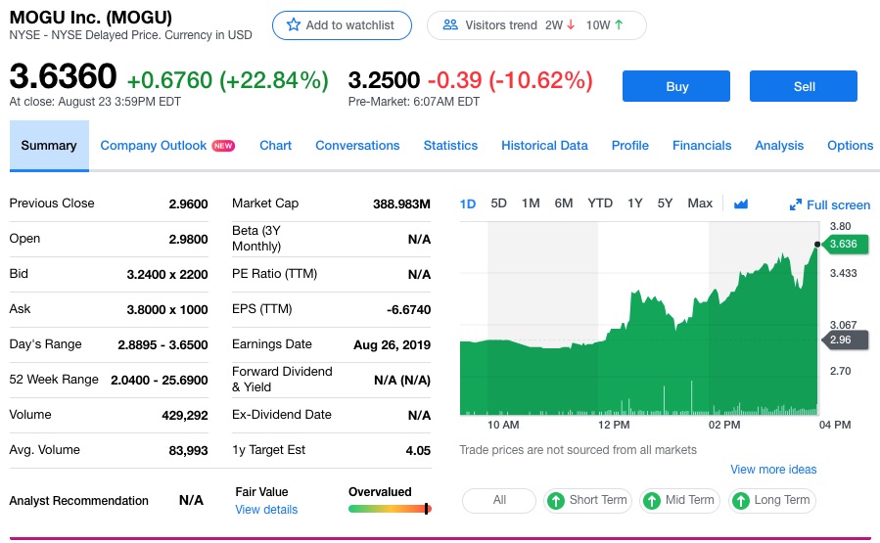This screenshot has height=543, width=880.
Task: Click the star icon in Add to watchlist
Action: [294, 24]
